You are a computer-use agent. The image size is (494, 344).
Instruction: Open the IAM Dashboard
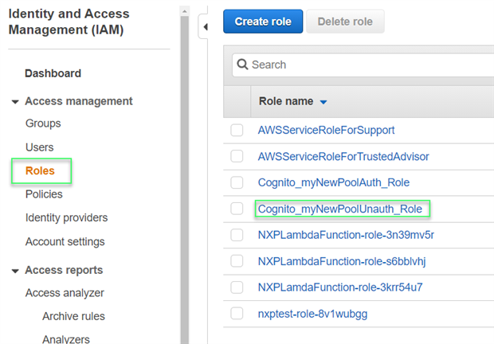(53, 73)
